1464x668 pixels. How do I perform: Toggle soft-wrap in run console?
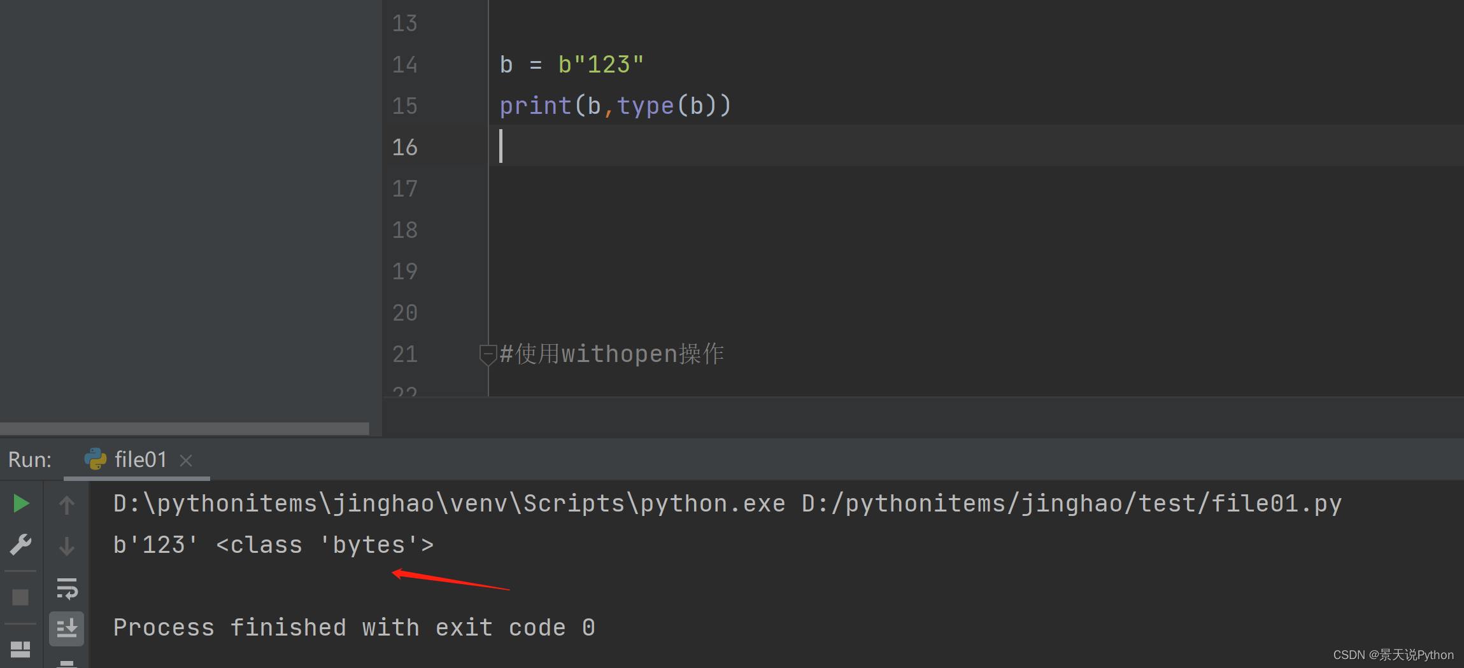(x=67, y=588)
